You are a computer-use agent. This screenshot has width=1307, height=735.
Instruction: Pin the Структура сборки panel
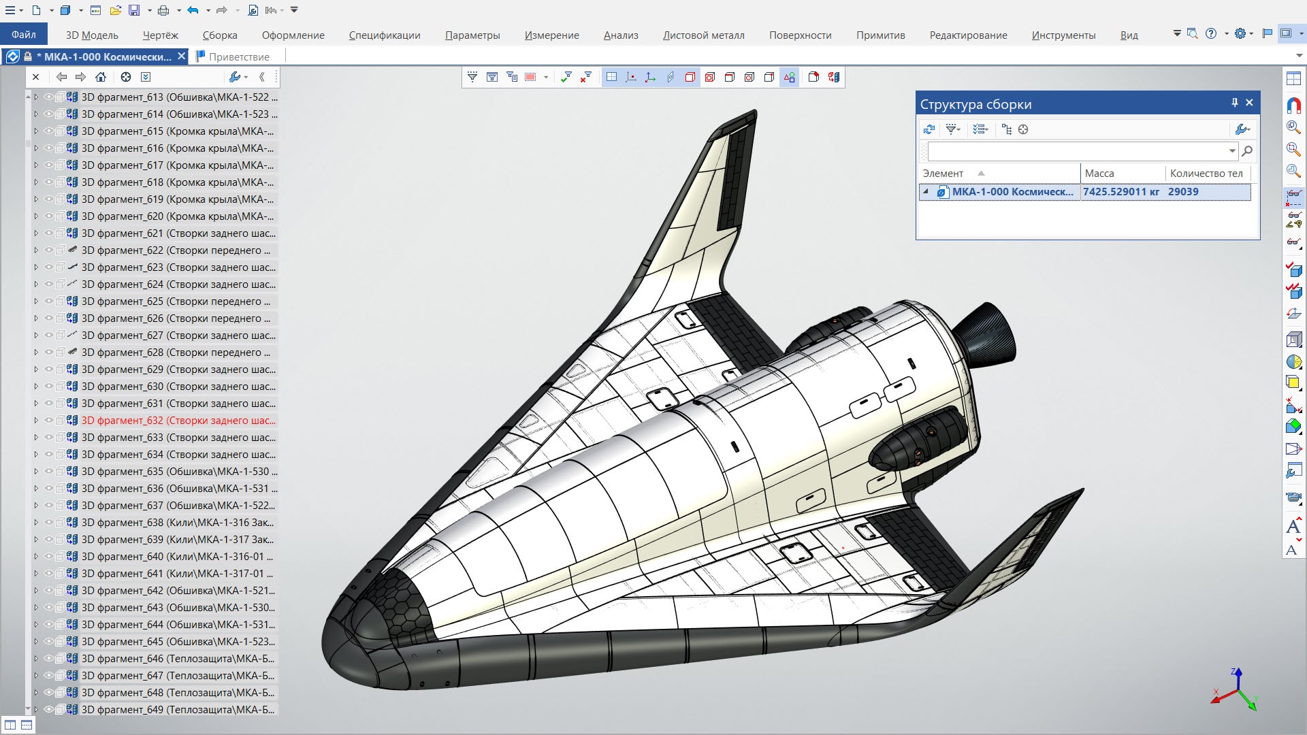click(x=1234, y=103)
